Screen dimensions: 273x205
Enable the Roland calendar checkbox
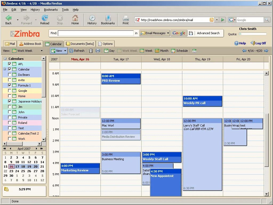[10, 123]
